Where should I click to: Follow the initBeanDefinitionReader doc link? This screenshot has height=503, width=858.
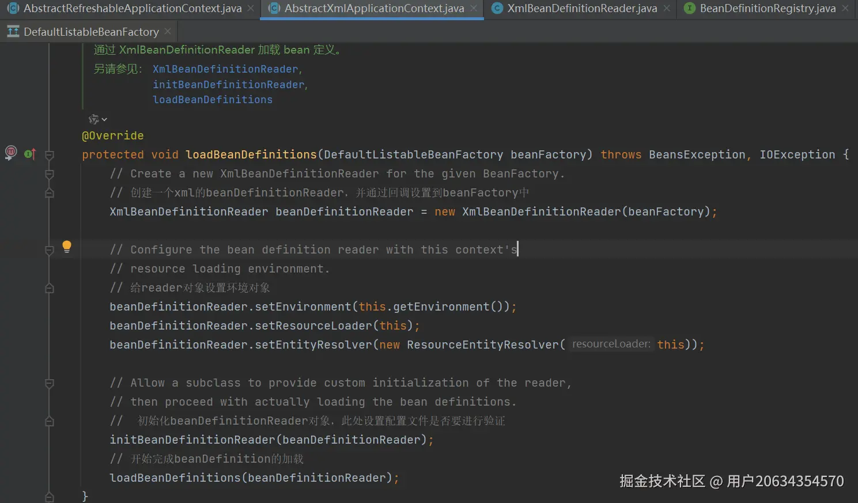pyautogui.click(x=229, y=85)
